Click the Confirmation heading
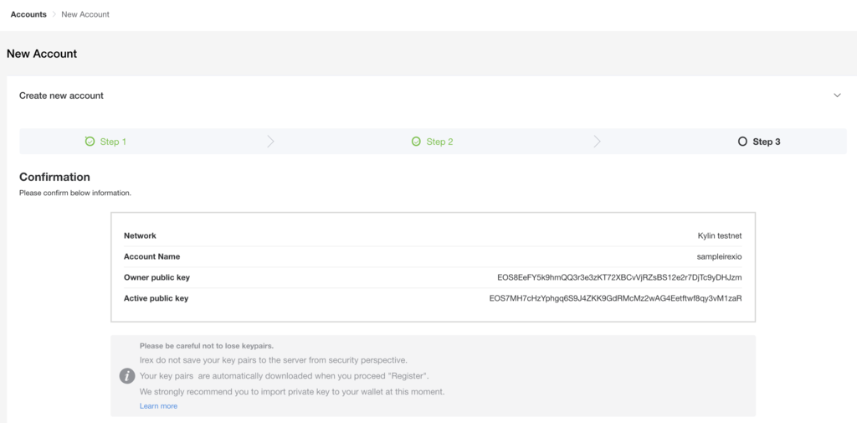Viewport: 857px width, 423px height. 54,177
